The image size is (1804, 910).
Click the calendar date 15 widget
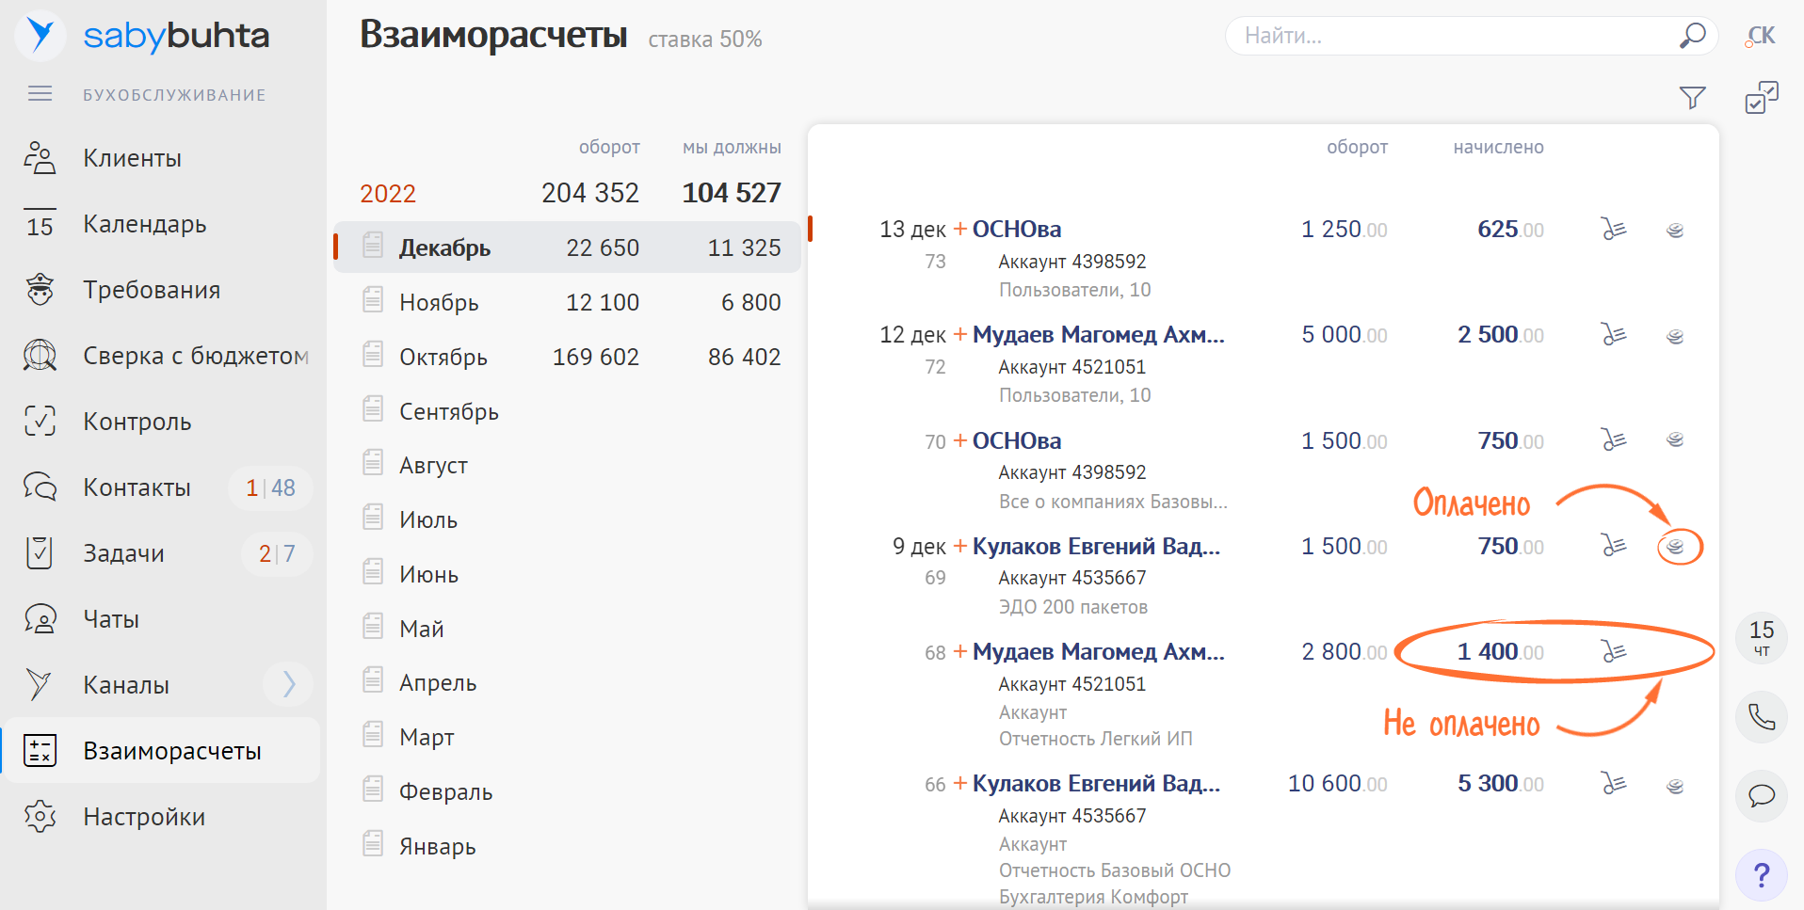1761,637
